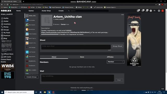Open the settings gear in Roblox header
Image resolution: width=167 pixels, height=94 pixels.
[159, 11]
